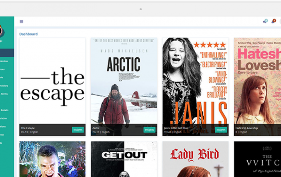Image resolution: width=281 pixels, height=177 pixels.
Task: Select The Escape poster thumbnail
Action: click(x=52, y=81)
